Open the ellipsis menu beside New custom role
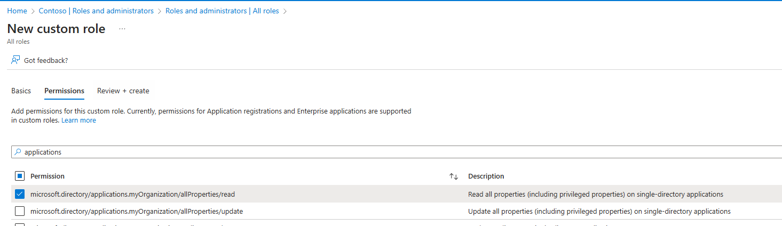Screen dimensions: 782x226 point(122,29)
